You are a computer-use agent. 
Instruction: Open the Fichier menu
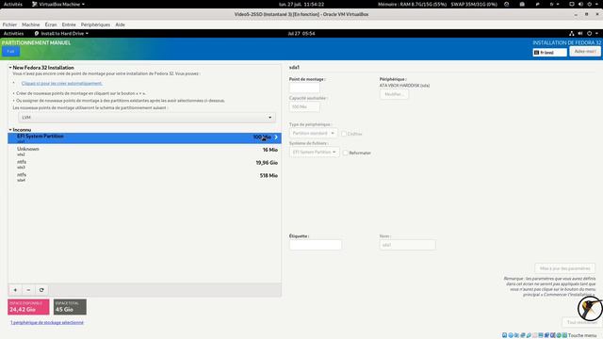pos(9,24)
